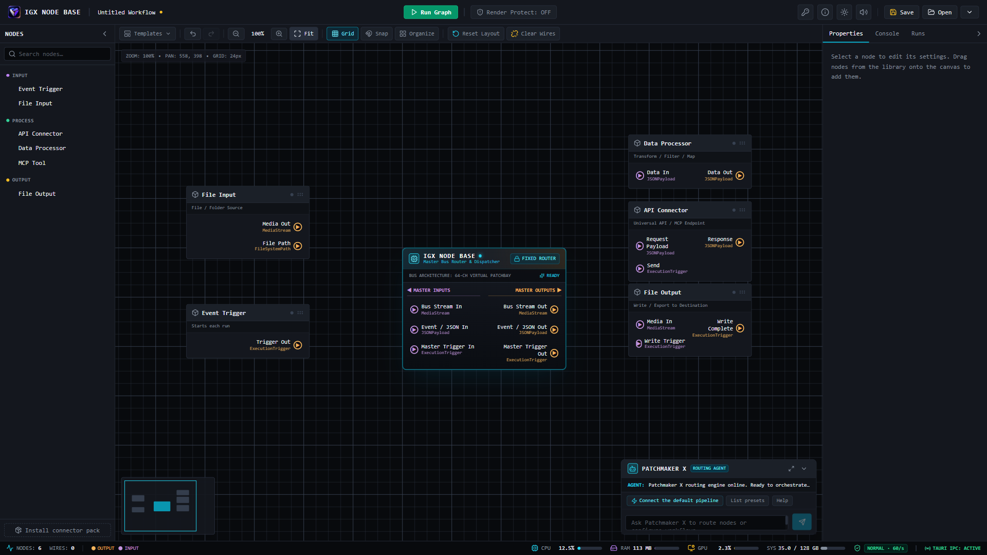Click Reset Layout button

[476, 34]
